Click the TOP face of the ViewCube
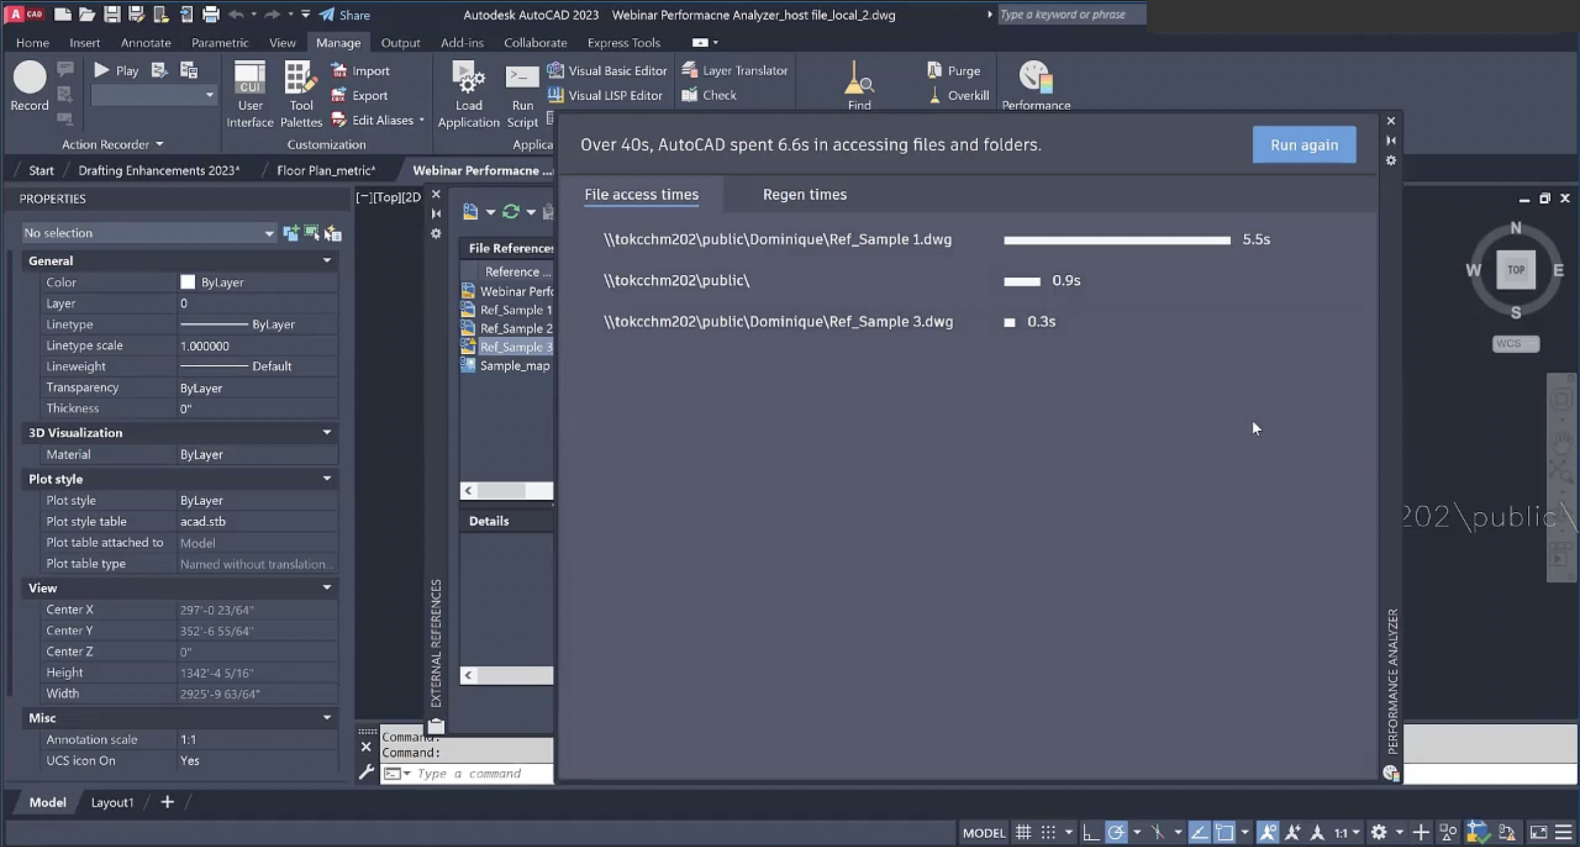 (1516, 270)
